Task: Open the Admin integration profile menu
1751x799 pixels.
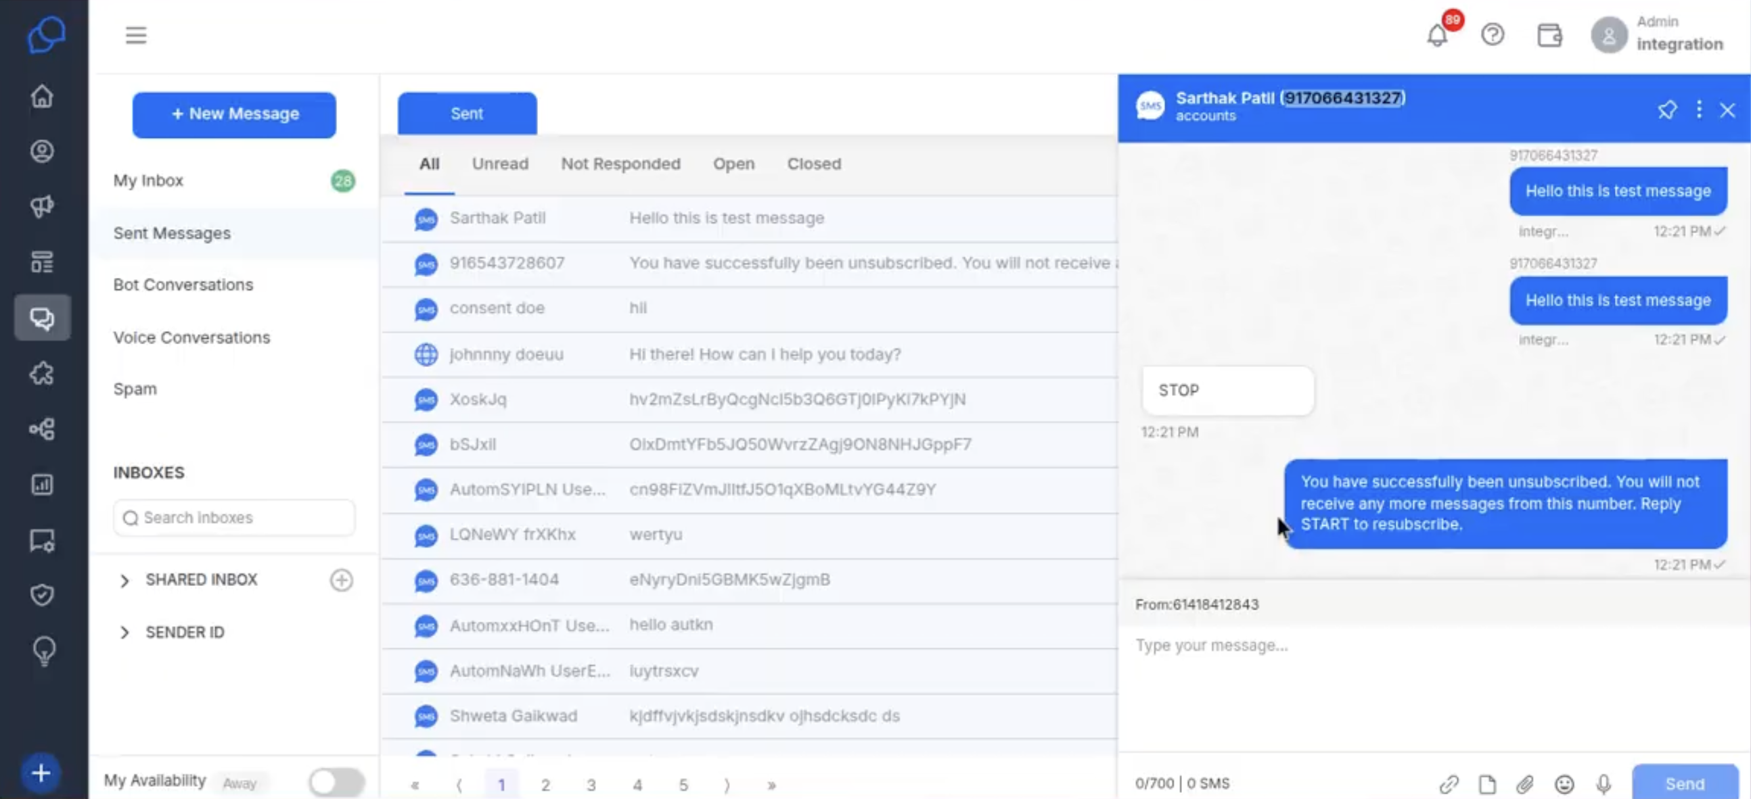Action: (1657, 34)
